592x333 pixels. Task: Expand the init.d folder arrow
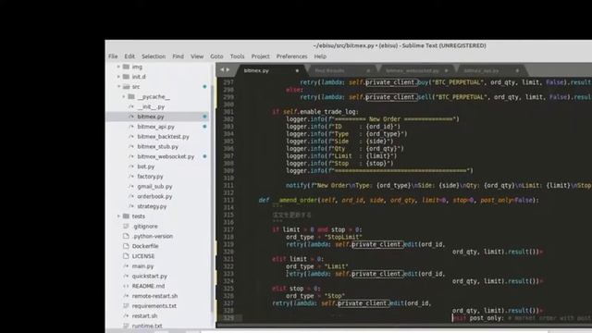(x=118, y=76)
